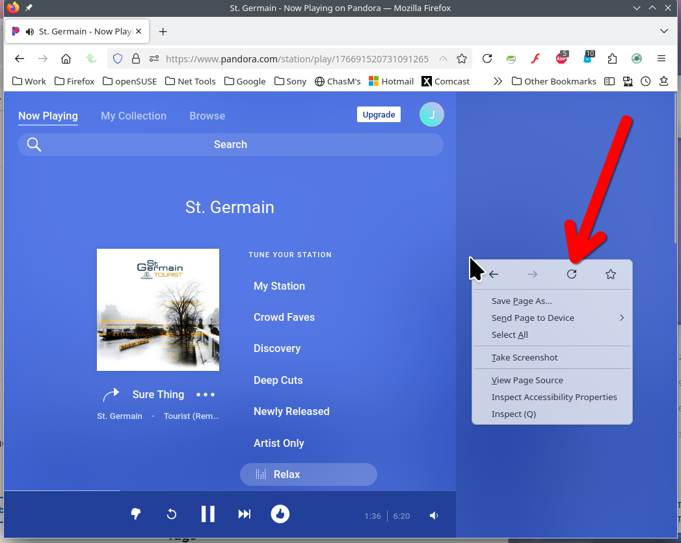Click the tracking protection shield icon
Screen dimensions: 681x543
118,58
